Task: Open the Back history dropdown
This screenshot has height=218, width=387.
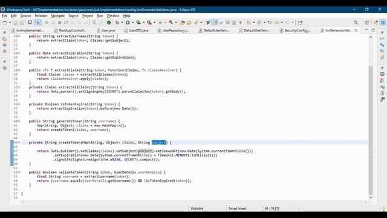Action: click(x=282, y=22)
